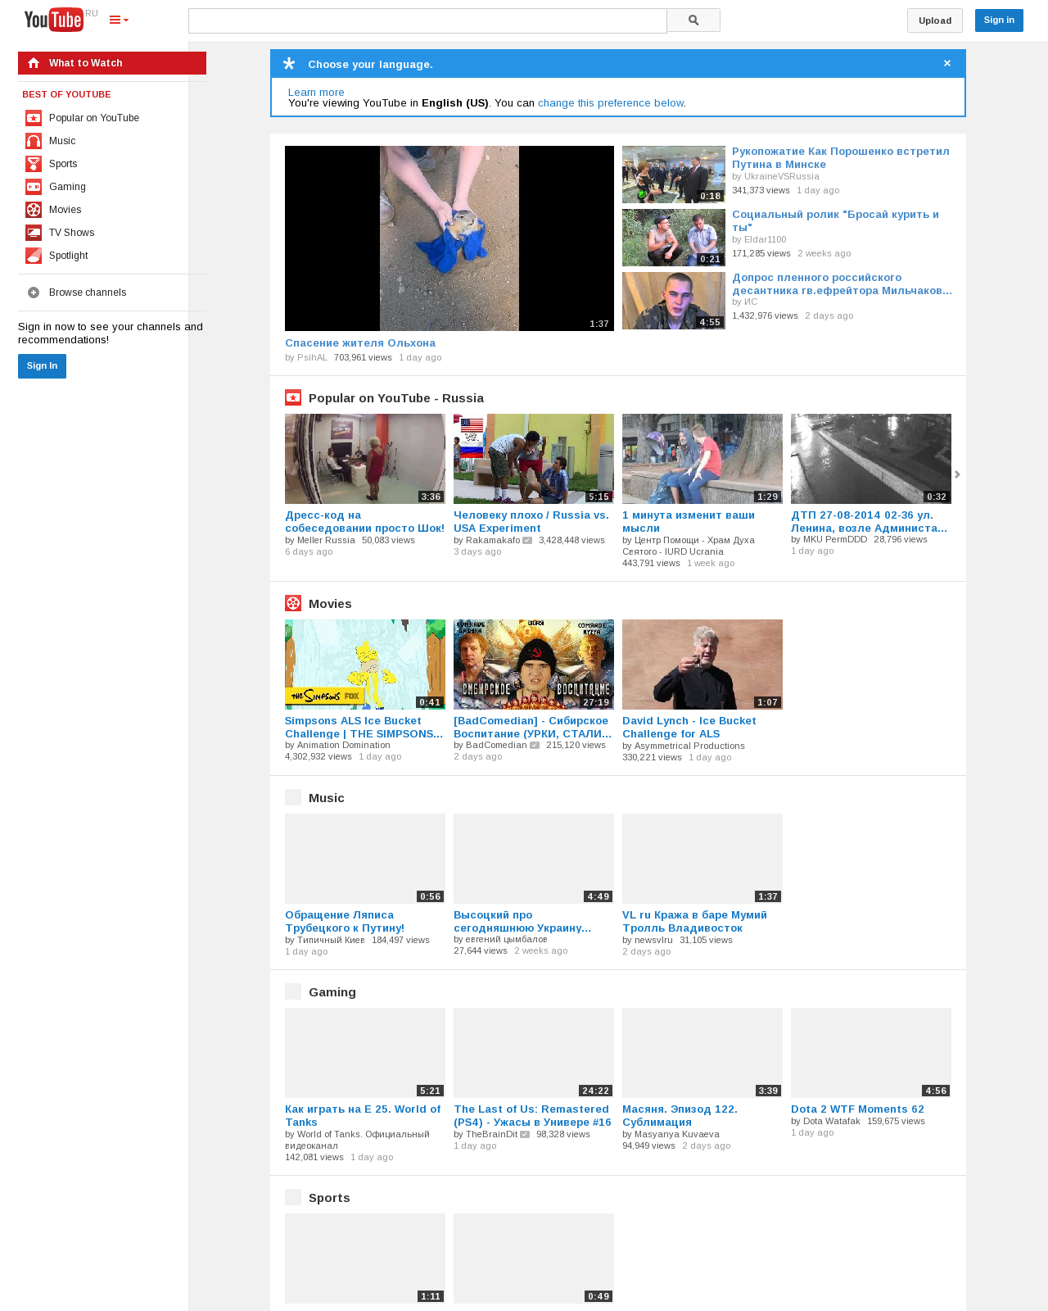Open The Last of Us: Remastered link

532,1115
